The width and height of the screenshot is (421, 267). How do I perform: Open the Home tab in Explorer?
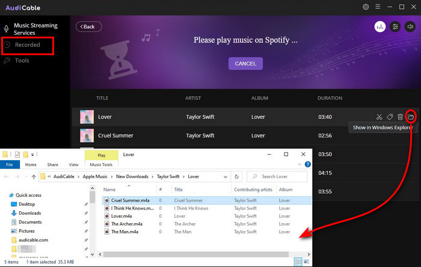click(31, 164)
